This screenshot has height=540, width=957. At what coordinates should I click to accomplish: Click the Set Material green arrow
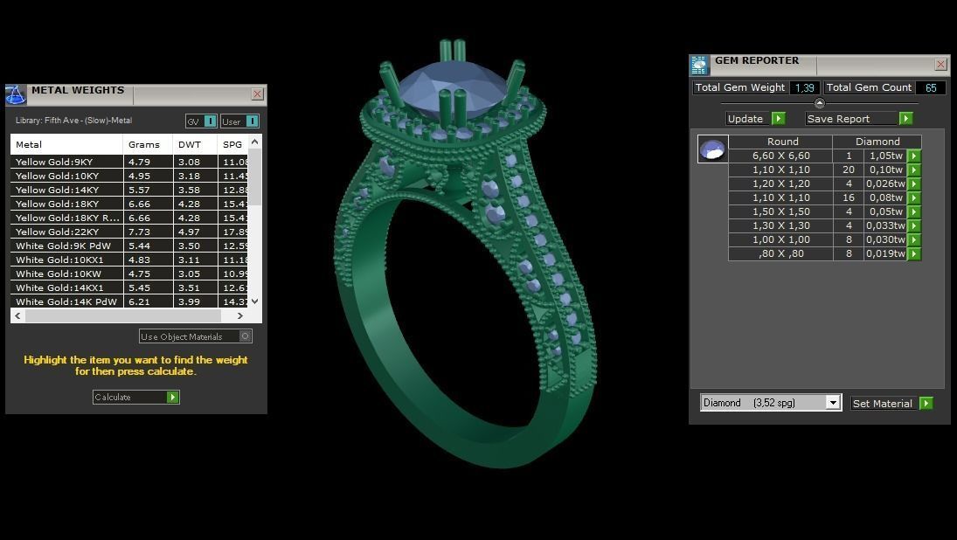926,404
